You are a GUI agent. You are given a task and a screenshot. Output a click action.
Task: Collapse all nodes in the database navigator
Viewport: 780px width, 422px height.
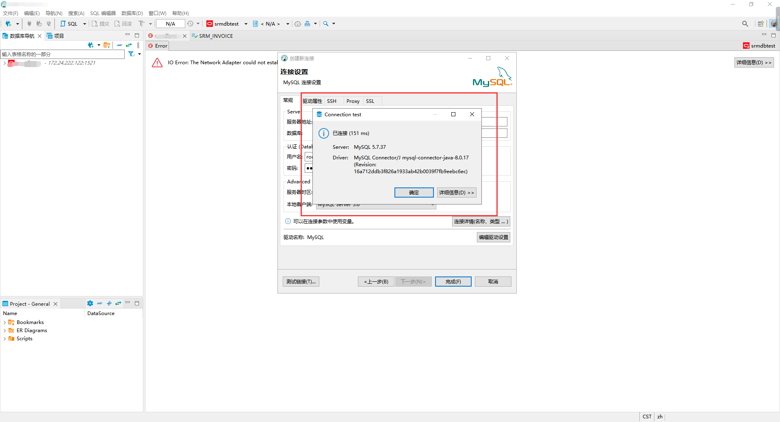120,45
